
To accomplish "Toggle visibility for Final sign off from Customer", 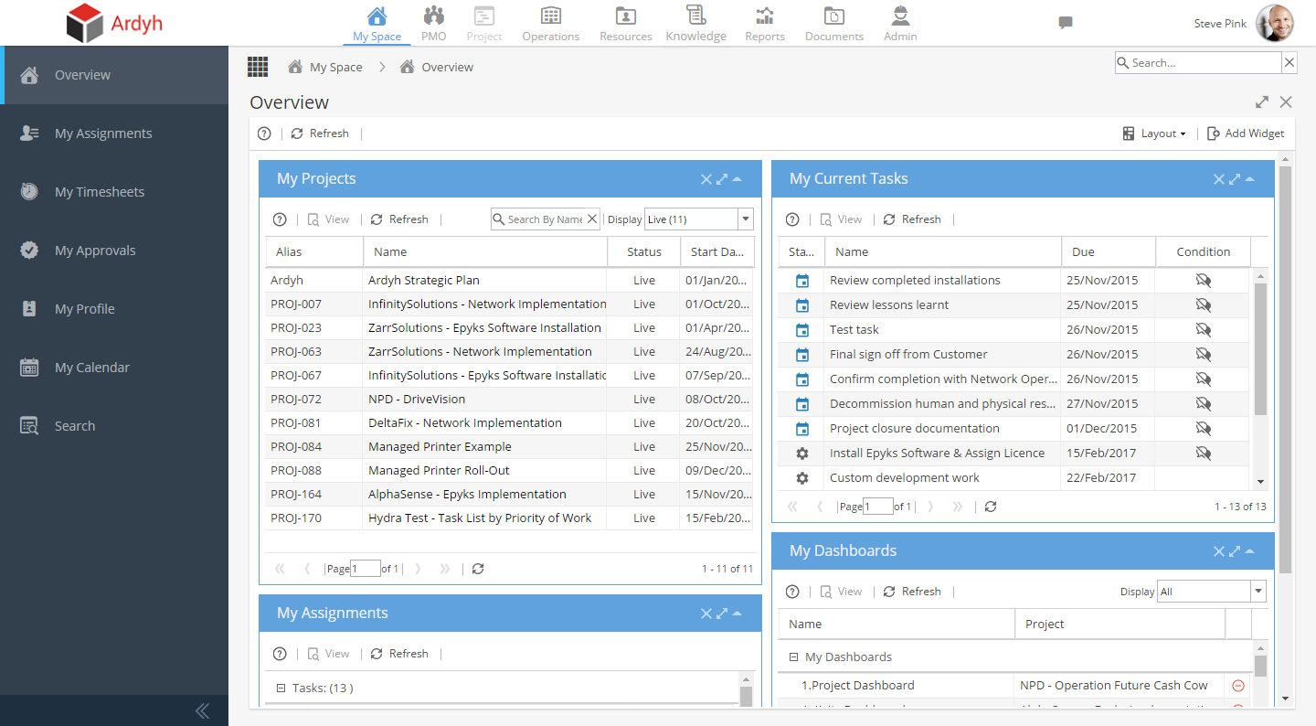I will [1204, 354].
